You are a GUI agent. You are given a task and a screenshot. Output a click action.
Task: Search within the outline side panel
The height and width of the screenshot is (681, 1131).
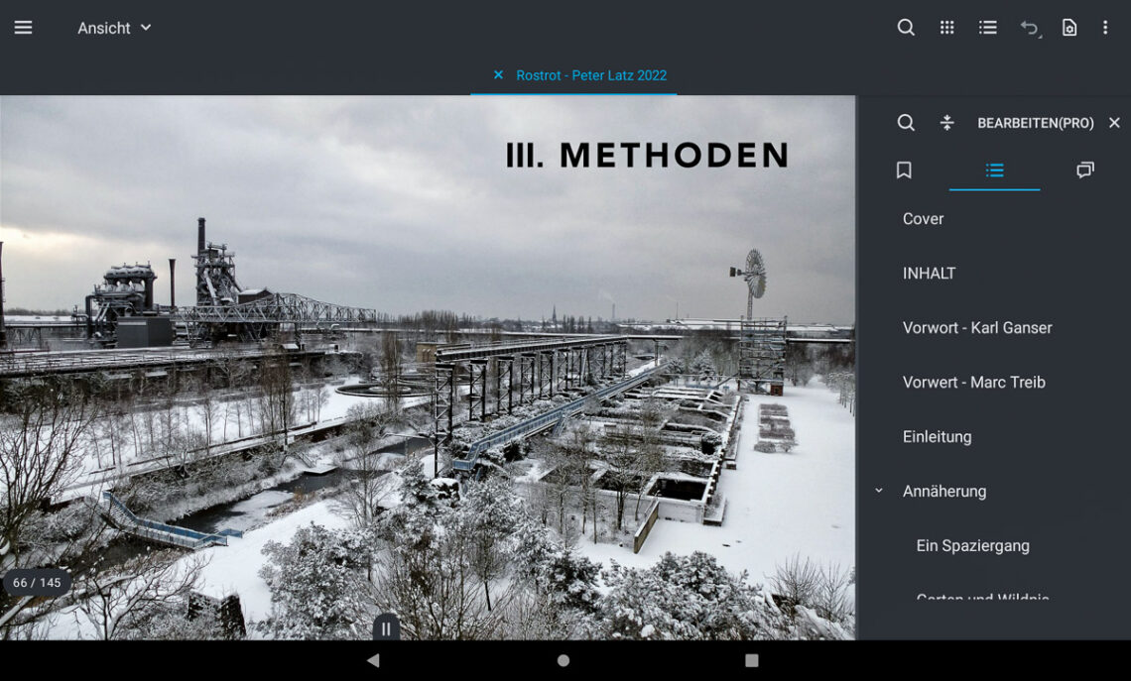[x=906, y=123]
